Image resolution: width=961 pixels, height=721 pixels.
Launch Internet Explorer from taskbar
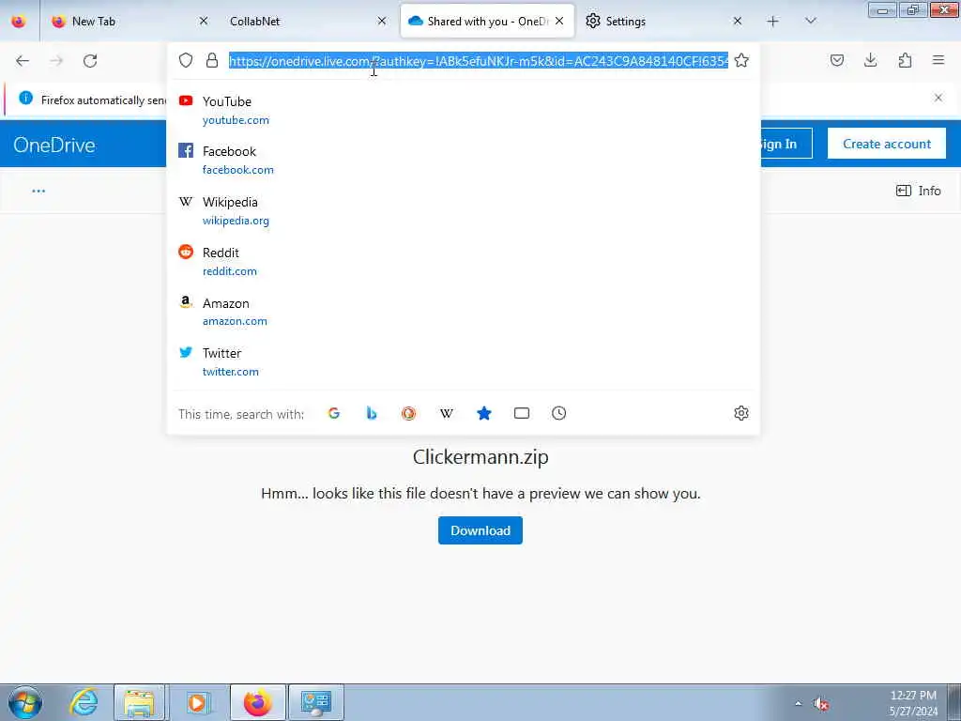pyautogui.click(x=84, y=702)
